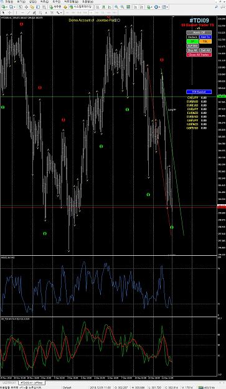Image resolution: width=226 pixels, height=389 pixels.
Task: Click the green TP button
Action: coord(192,42)
